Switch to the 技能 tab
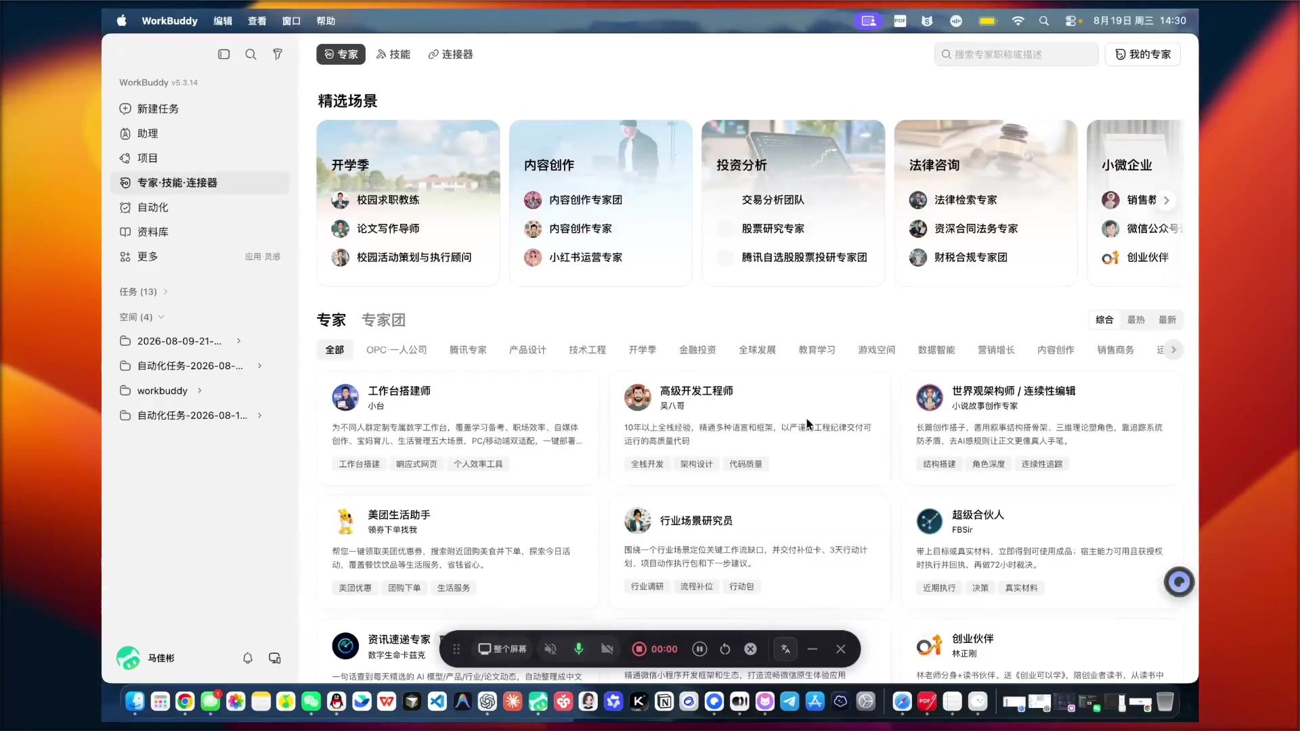1300x731 pixels. 393,54
